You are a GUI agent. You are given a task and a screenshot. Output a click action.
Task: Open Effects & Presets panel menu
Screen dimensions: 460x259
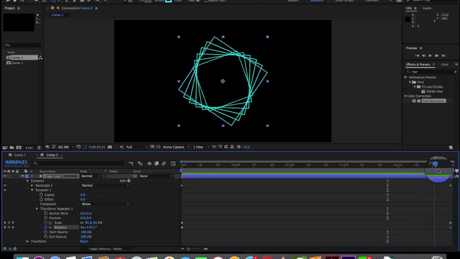(x=433, y=64)
